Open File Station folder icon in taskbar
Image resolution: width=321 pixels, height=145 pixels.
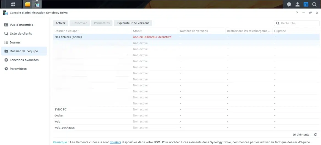click(x=28, y=4)
